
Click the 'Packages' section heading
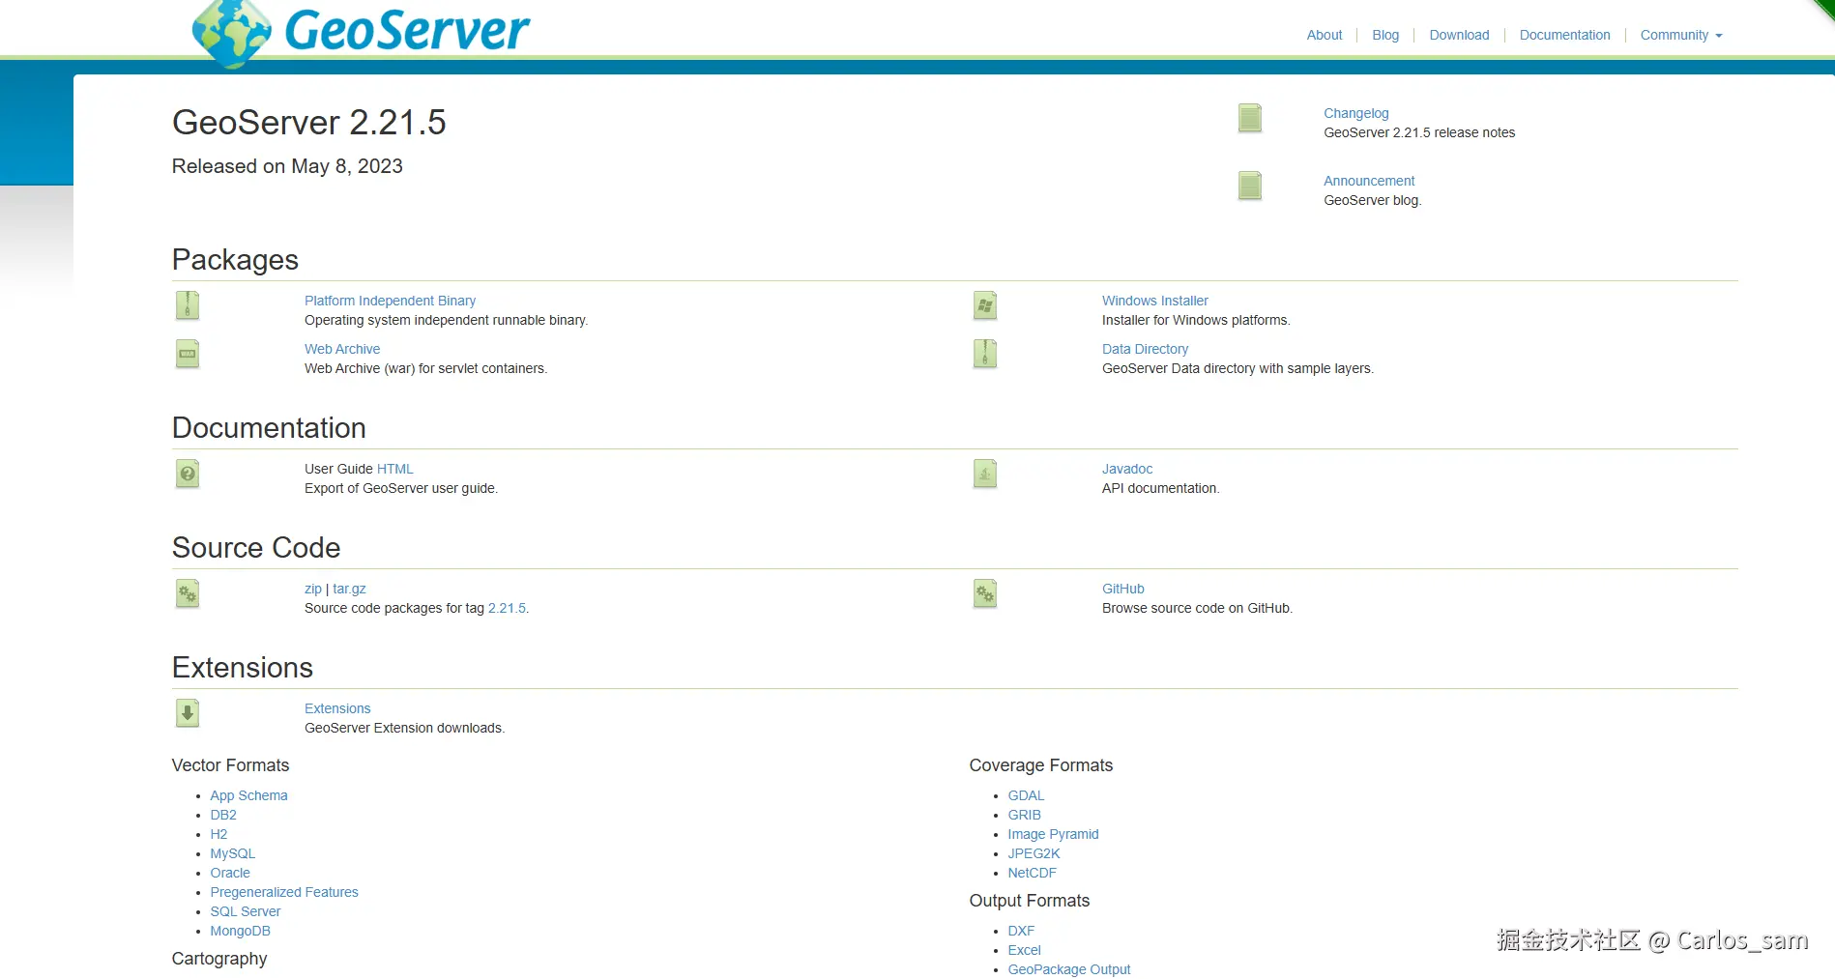click(x=235, y=260)
